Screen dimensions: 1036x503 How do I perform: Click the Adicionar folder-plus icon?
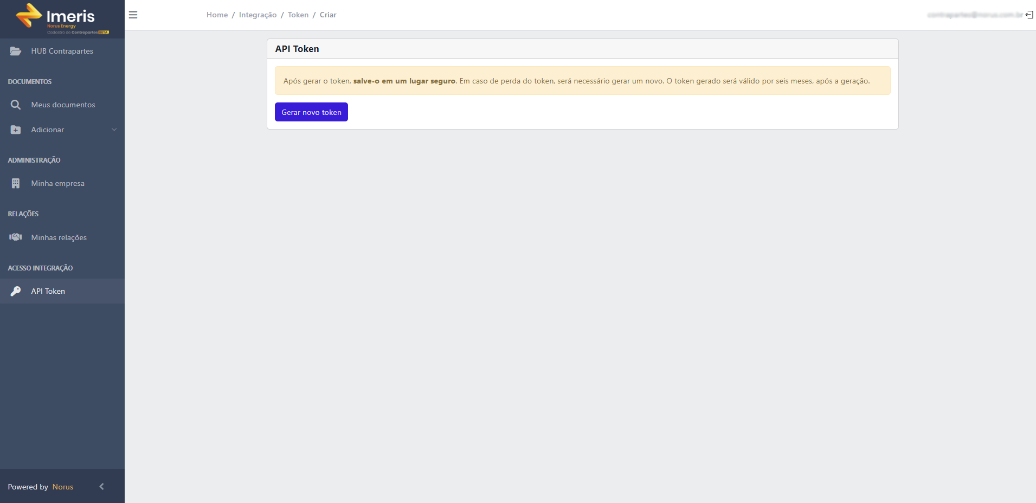(x=16, y=130)
